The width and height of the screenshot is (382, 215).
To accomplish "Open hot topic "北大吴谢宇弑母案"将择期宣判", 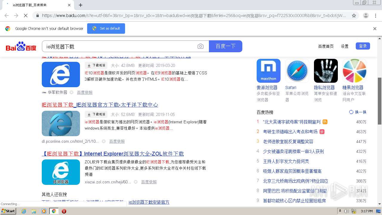I will pos(292,122).
